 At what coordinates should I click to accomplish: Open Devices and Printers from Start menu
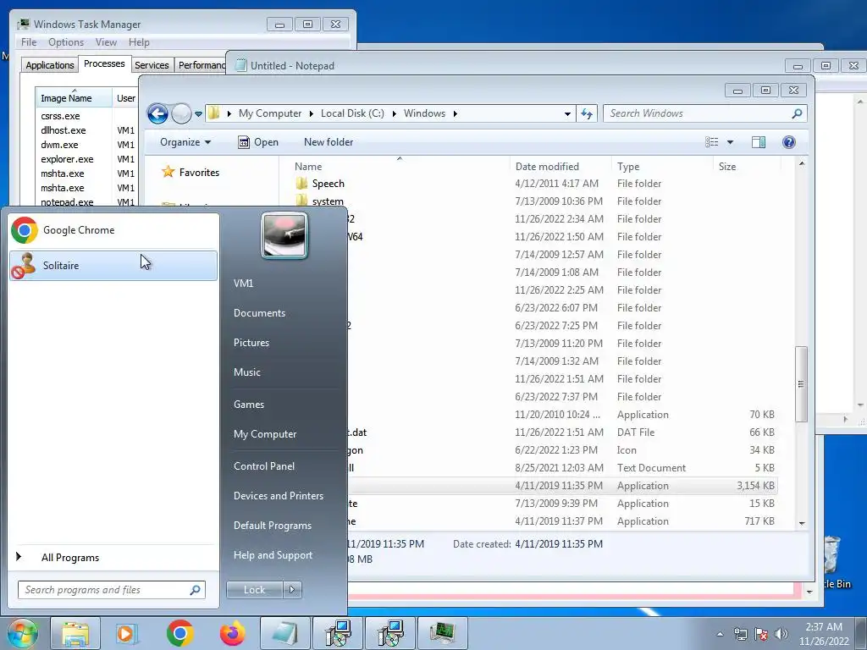(278, 496)
